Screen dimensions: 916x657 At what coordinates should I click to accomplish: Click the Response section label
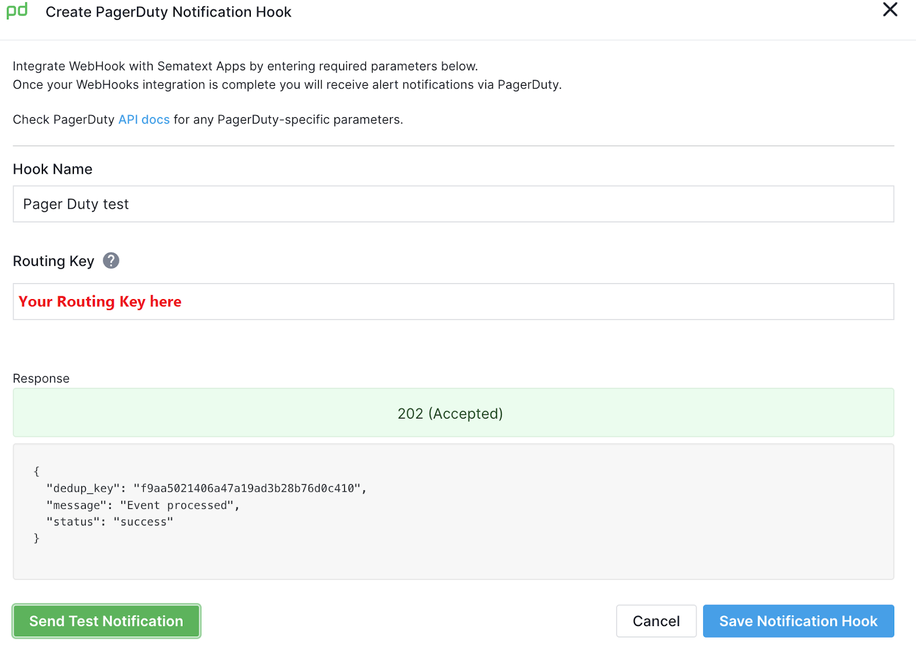(41, 378)
